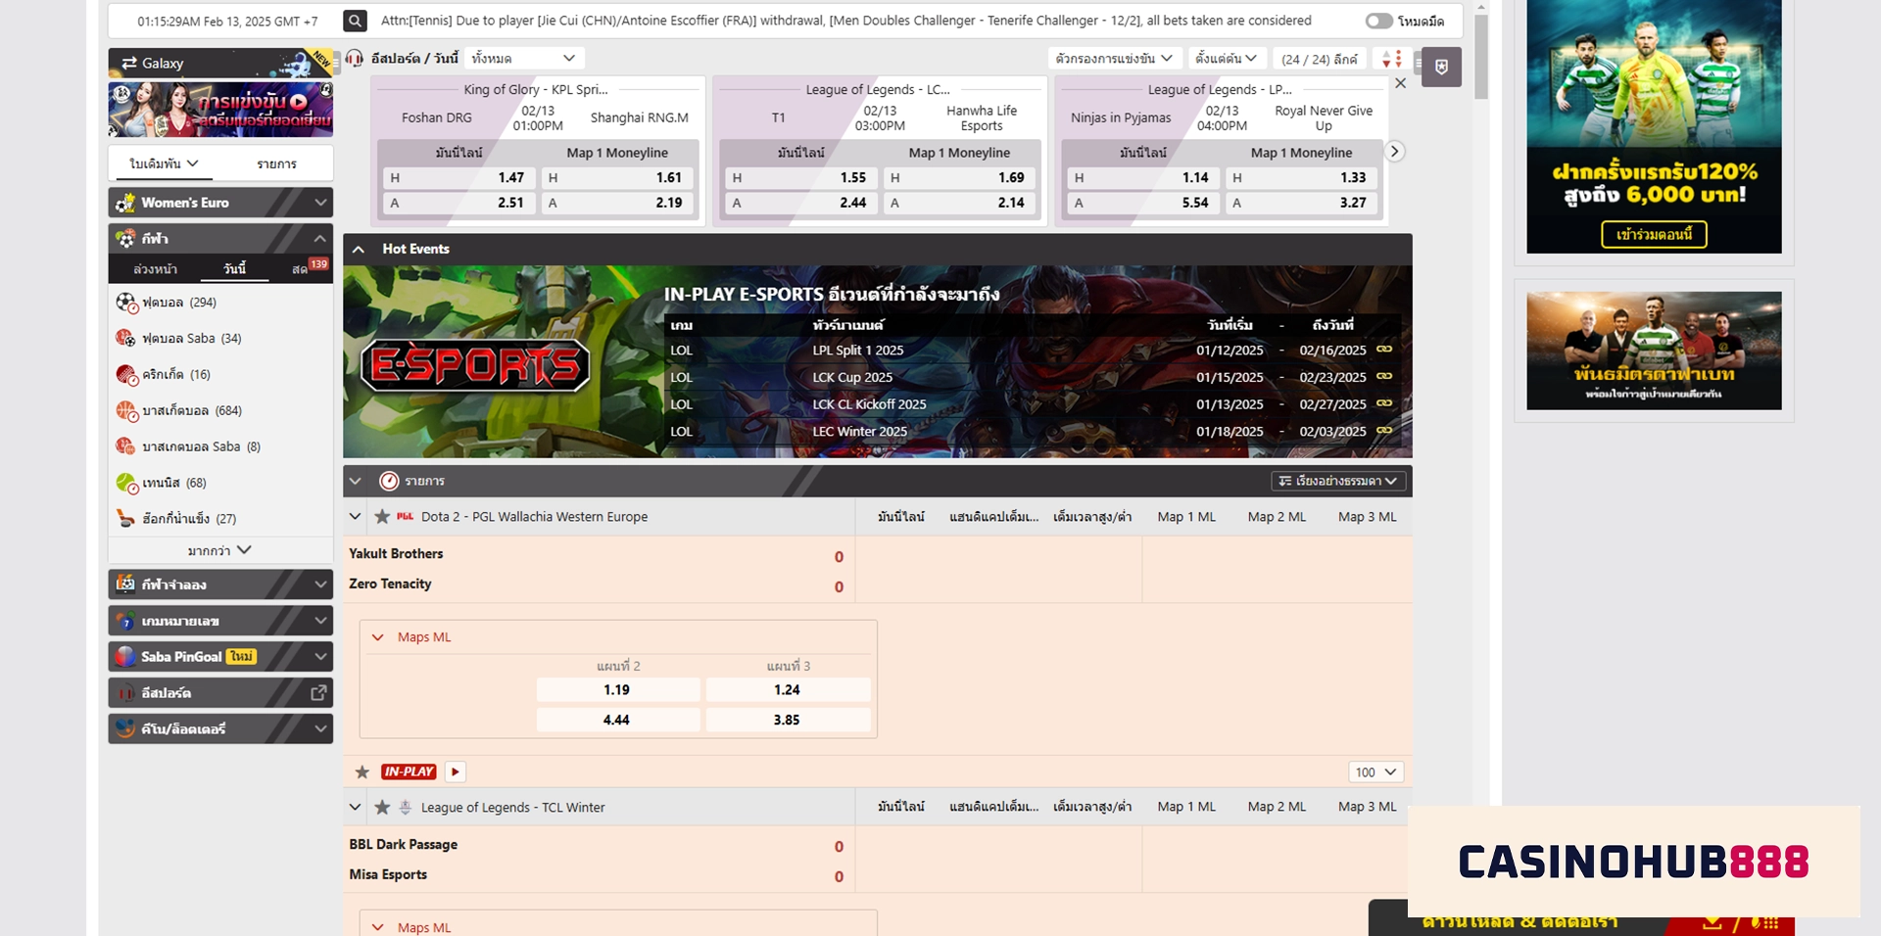Open the 100 stake dropdown
The image size is (1881, 936).
click(1376, 772)
